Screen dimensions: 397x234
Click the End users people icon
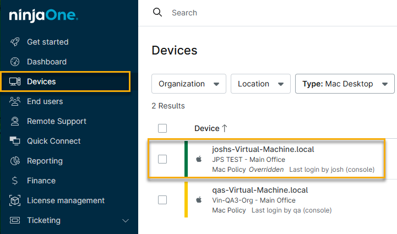pyautogui.click(x=15, y=101)
